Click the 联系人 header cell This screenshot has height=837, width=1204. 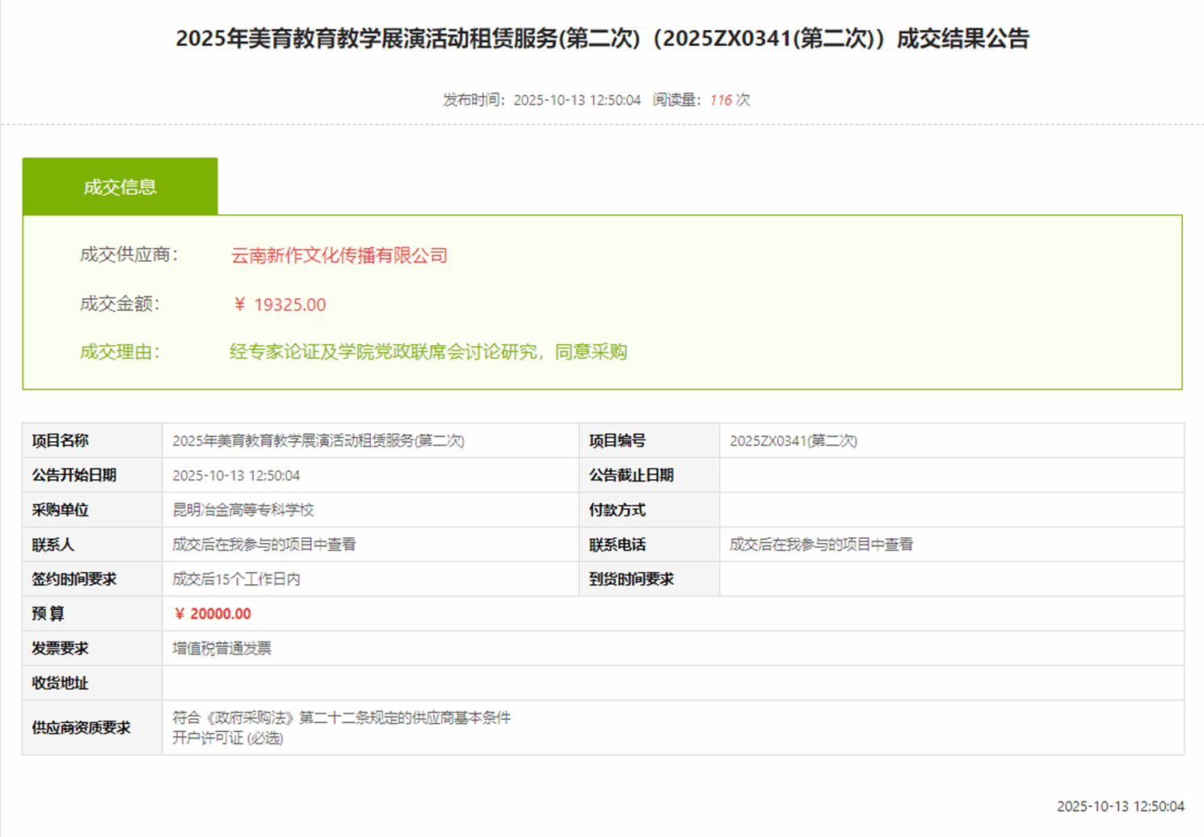pyautogui.click(x=92, y=545)
